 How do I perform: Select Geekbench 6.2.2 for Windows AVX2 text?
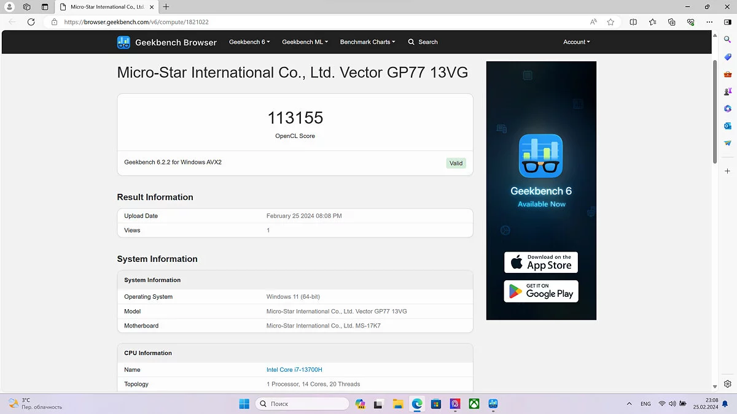coord(173,163)
